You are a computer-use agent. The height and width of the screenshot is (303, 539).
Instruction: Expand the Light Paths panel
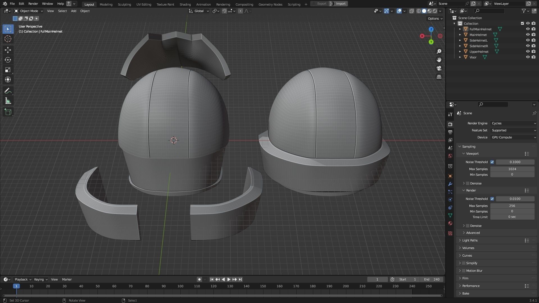coord(470,240)
